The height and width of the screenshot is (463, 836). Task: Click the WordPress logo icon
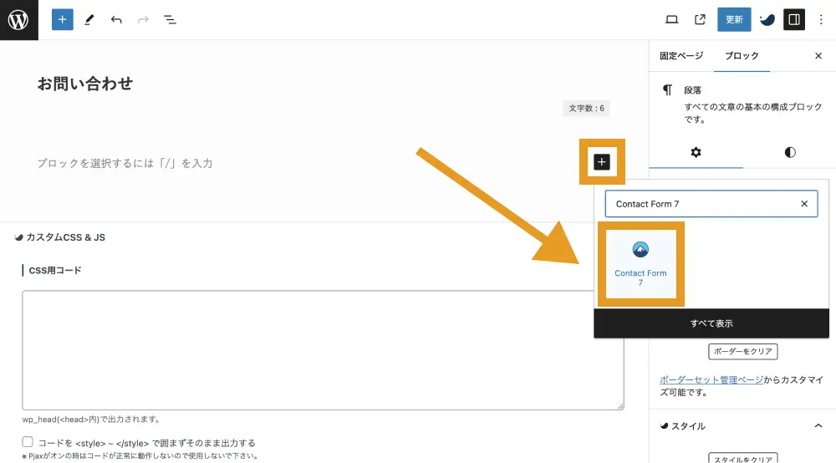coord(18,19)
